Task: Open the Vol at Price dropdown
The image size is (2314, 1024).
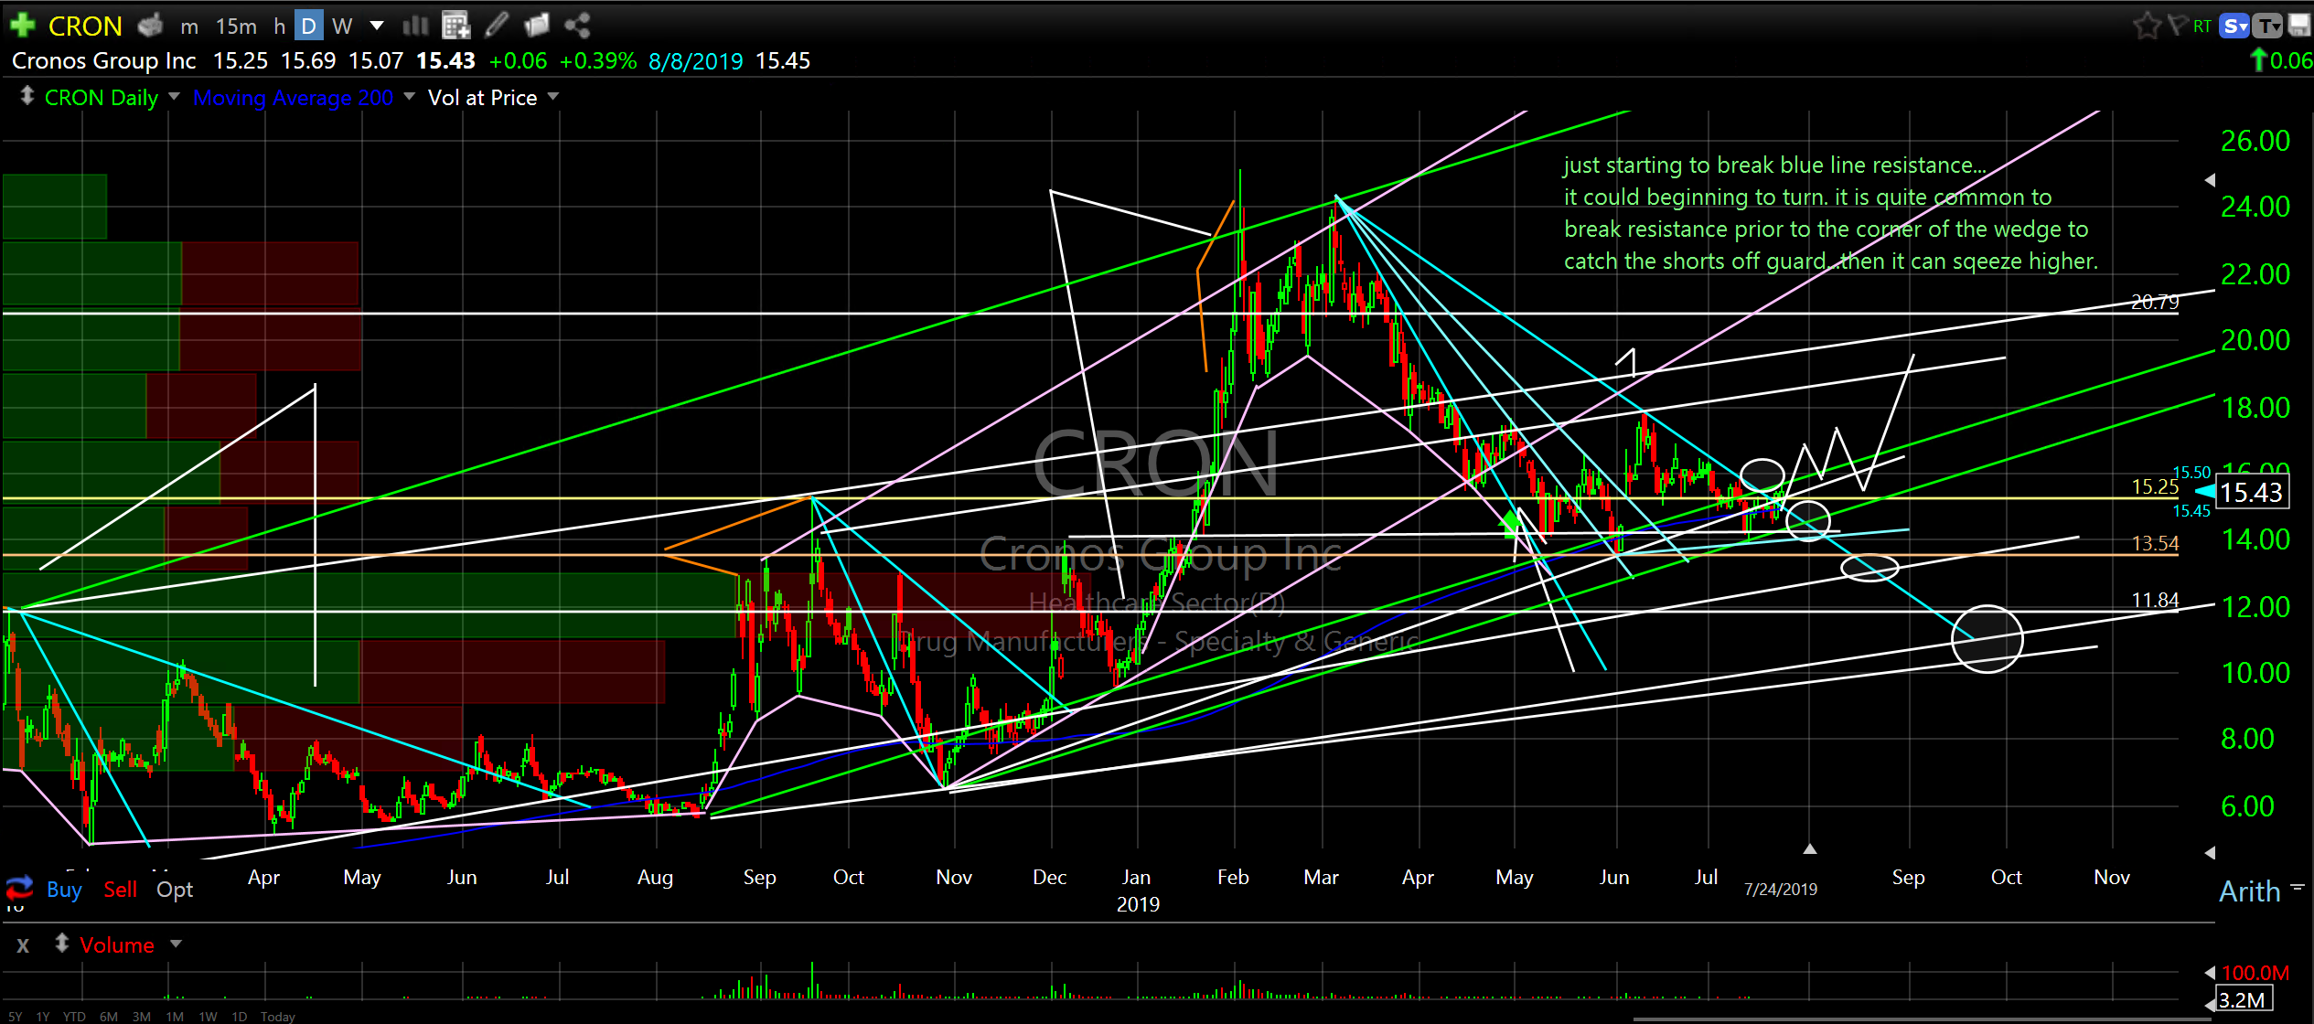Action: (x=552, y=96)
